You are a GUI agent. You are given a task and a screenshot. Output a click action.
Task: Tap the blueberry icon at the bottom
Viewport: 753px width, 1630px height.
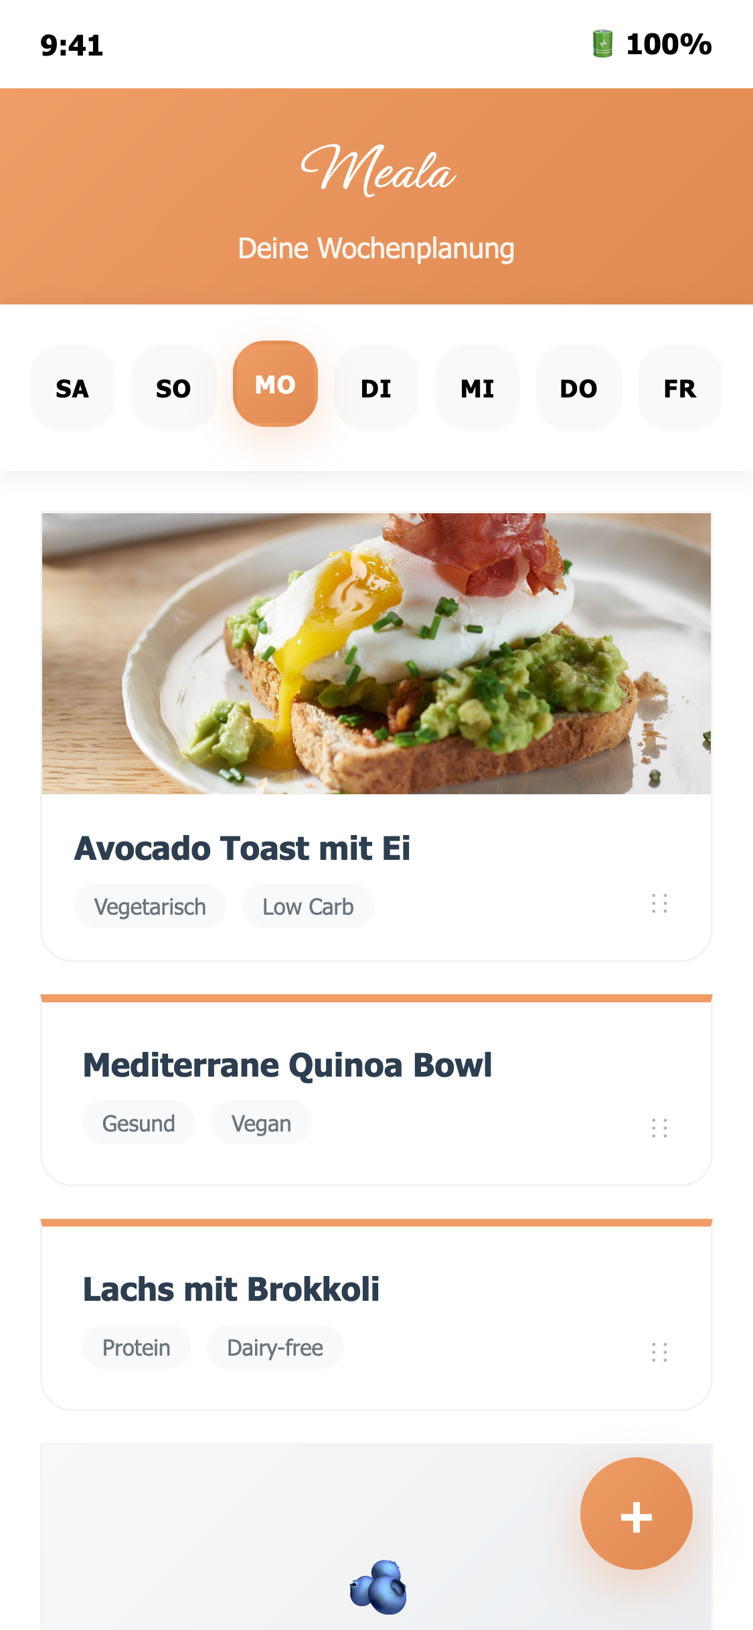[x=378, y=1587]
